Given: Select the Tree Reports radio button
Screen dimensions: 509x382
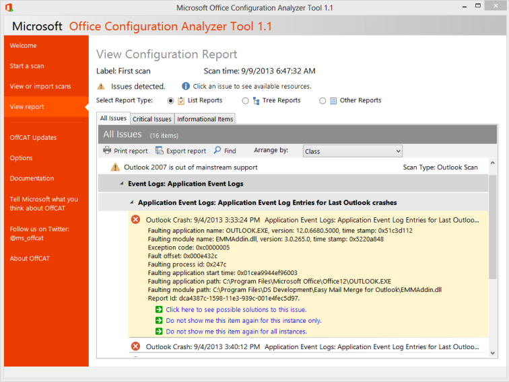Looking at the screenshot, I should pyautogui.click(x=245, y=101).
